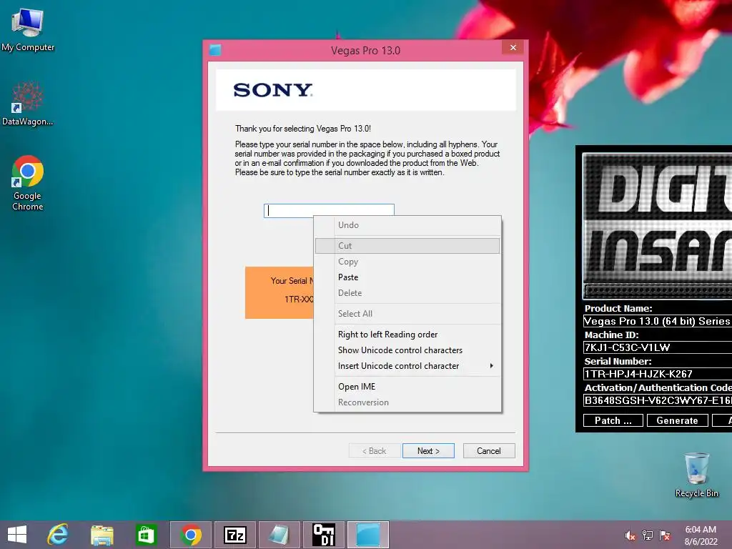Click Undo in the context menu

[407, 225]
